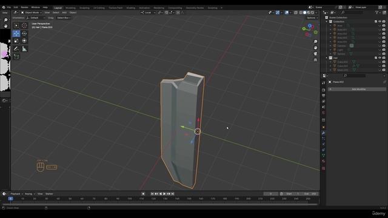Open the viewport Object menu

(73, 12)
